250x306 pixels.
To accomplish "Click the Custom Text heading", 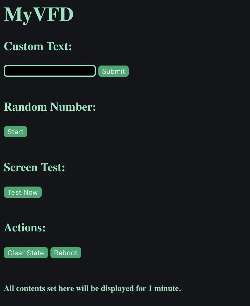I will pyautogui.click(x=38, y=46).
